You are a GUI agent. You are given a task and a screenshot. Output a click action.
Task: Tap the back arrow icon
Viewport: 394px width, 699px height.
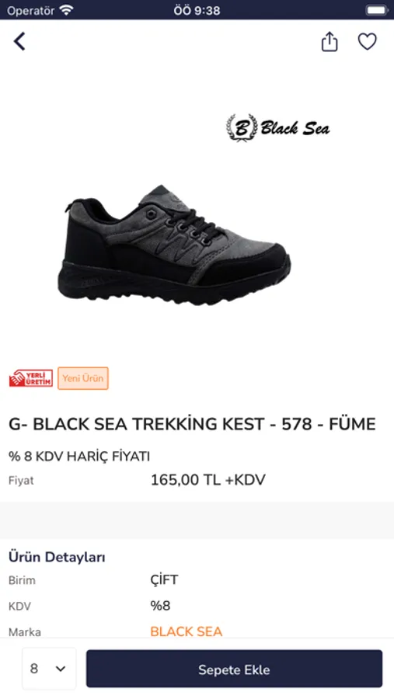19,41
